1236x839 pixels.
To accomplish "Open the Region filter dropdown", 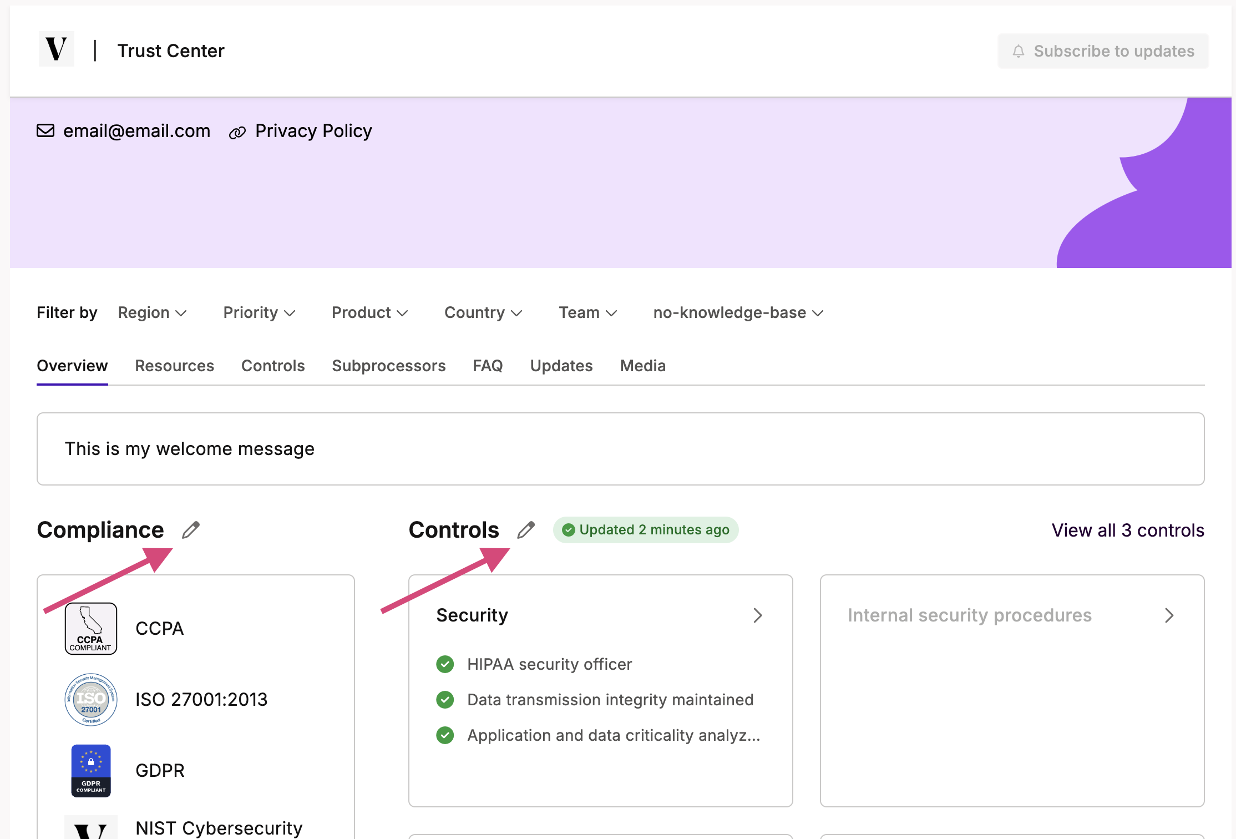I will pos(153,312).
